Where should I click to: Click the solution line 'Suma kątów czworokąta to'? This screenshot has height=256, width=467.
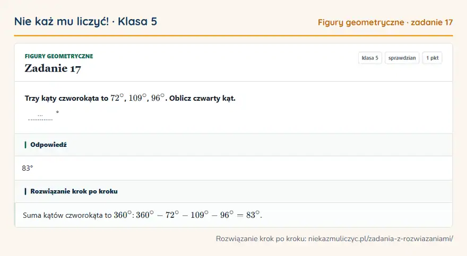67,215
